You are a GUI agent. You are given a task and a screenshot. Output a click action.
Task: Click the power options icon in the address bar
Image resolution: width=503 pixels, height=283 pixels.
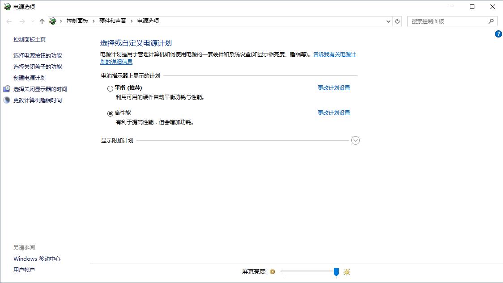click(53, 21)
